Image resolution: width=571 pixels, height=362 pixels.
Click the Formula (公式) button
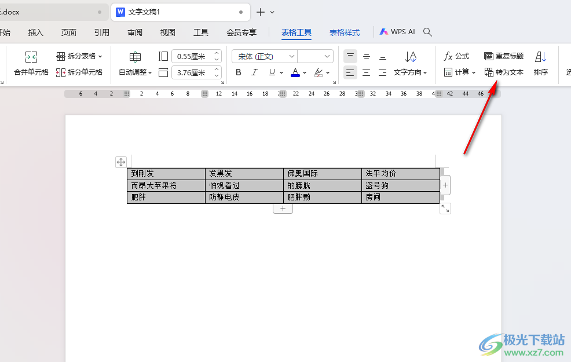point(457,56)
